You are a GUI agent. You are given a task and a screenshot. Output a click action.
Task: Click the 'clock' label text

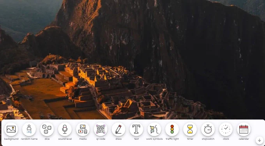point(226,139)
